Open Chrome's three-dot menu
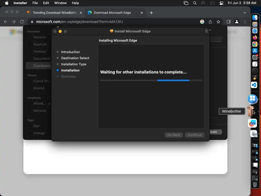Viewport: 261px width, 196px height. tap(245, 22)
